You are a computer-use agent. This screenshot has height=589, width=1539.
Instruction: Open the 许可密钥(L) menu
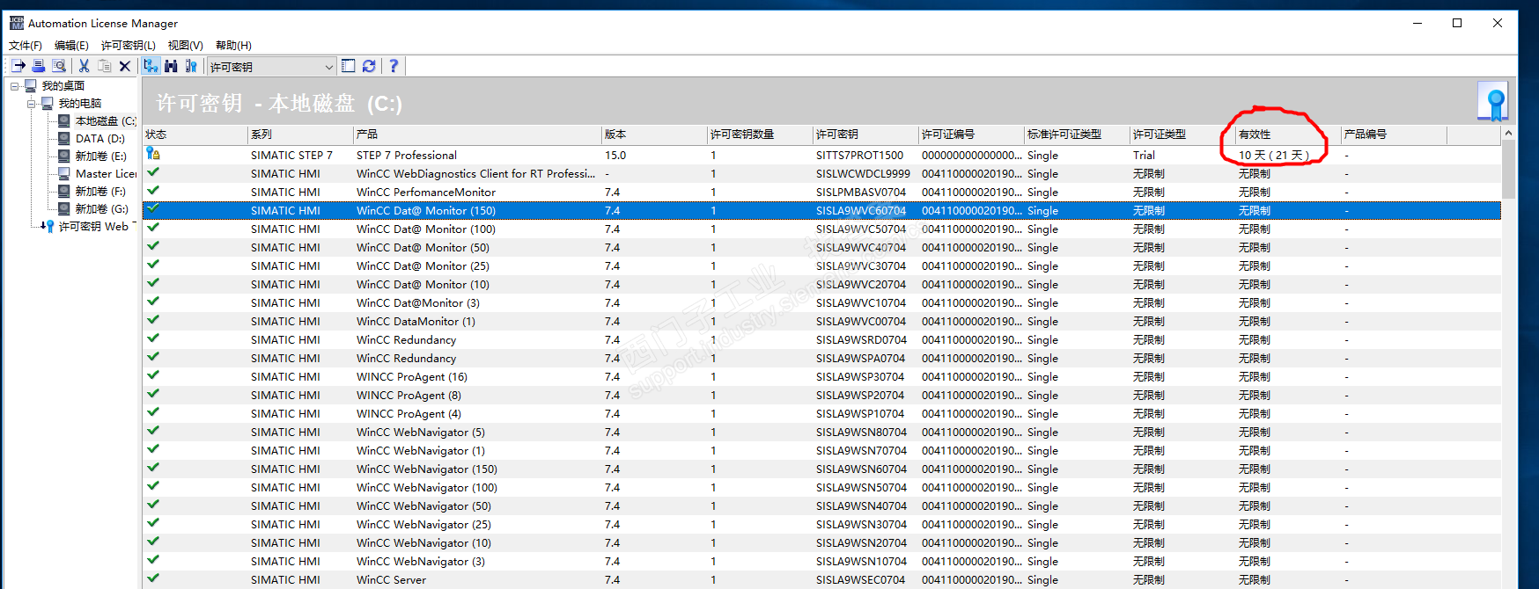(x=129, y=45)
